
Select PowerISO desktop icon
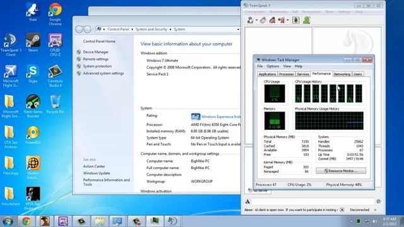tap(33, 135)
